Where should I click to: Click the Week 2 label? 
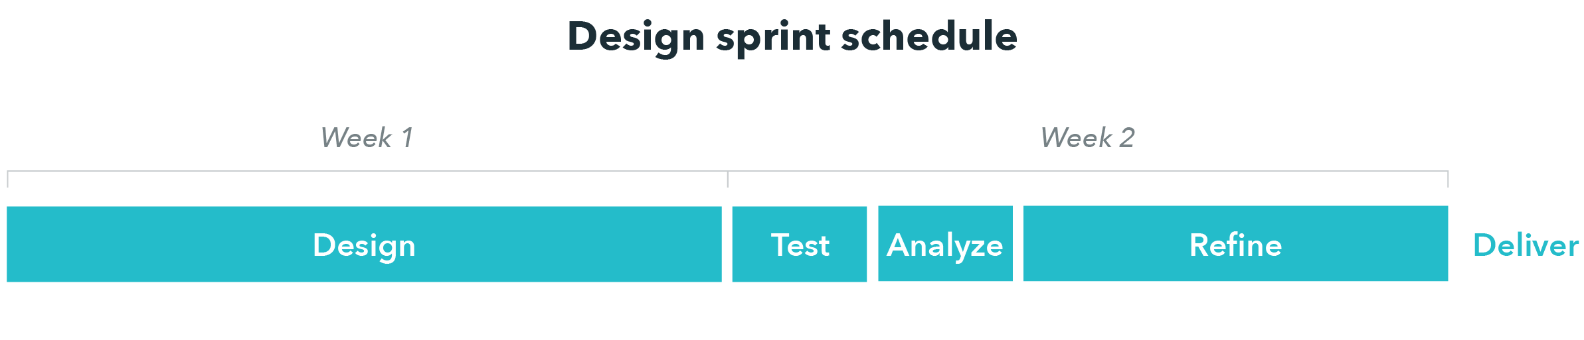(x=1087, y=138)
